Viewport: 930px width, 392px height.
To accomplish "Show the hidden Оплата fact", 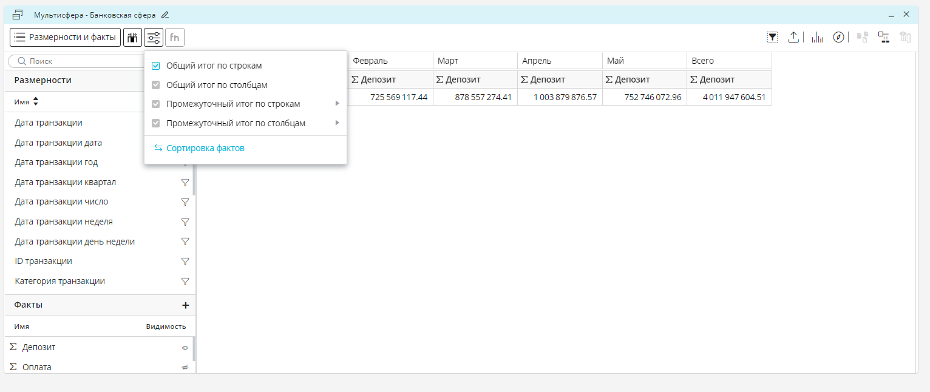I will pos(185,368).
